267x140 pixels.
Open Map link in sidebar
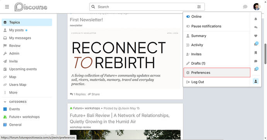(27, 77)
